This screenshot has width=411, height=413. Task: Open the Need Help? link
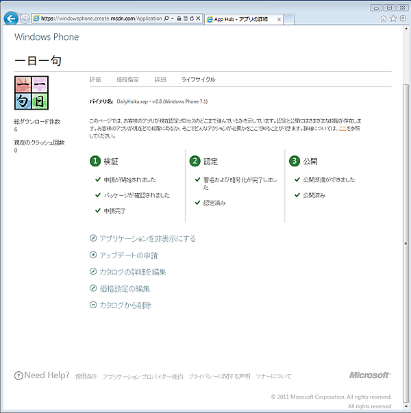coord(47,375)
